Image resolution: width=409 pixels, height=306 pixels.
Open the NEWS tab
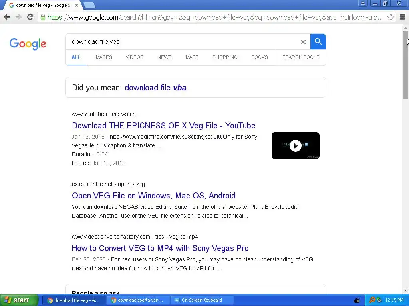pos(164,57)
